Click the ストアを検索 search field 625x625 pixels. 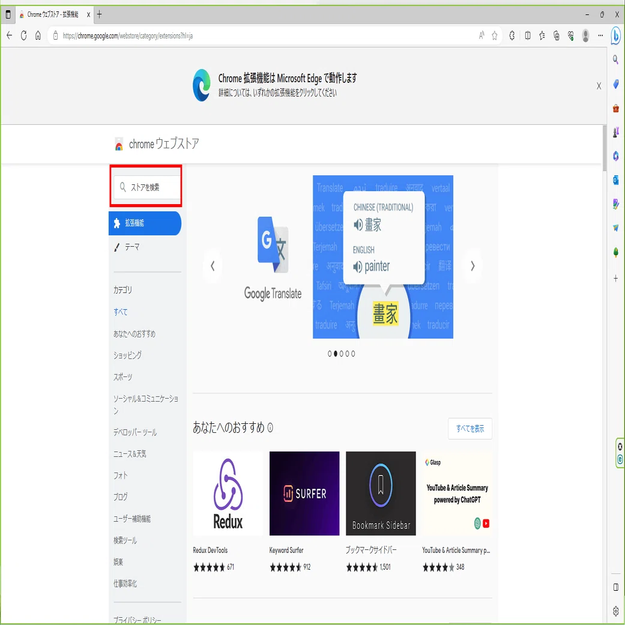[147, 187]
